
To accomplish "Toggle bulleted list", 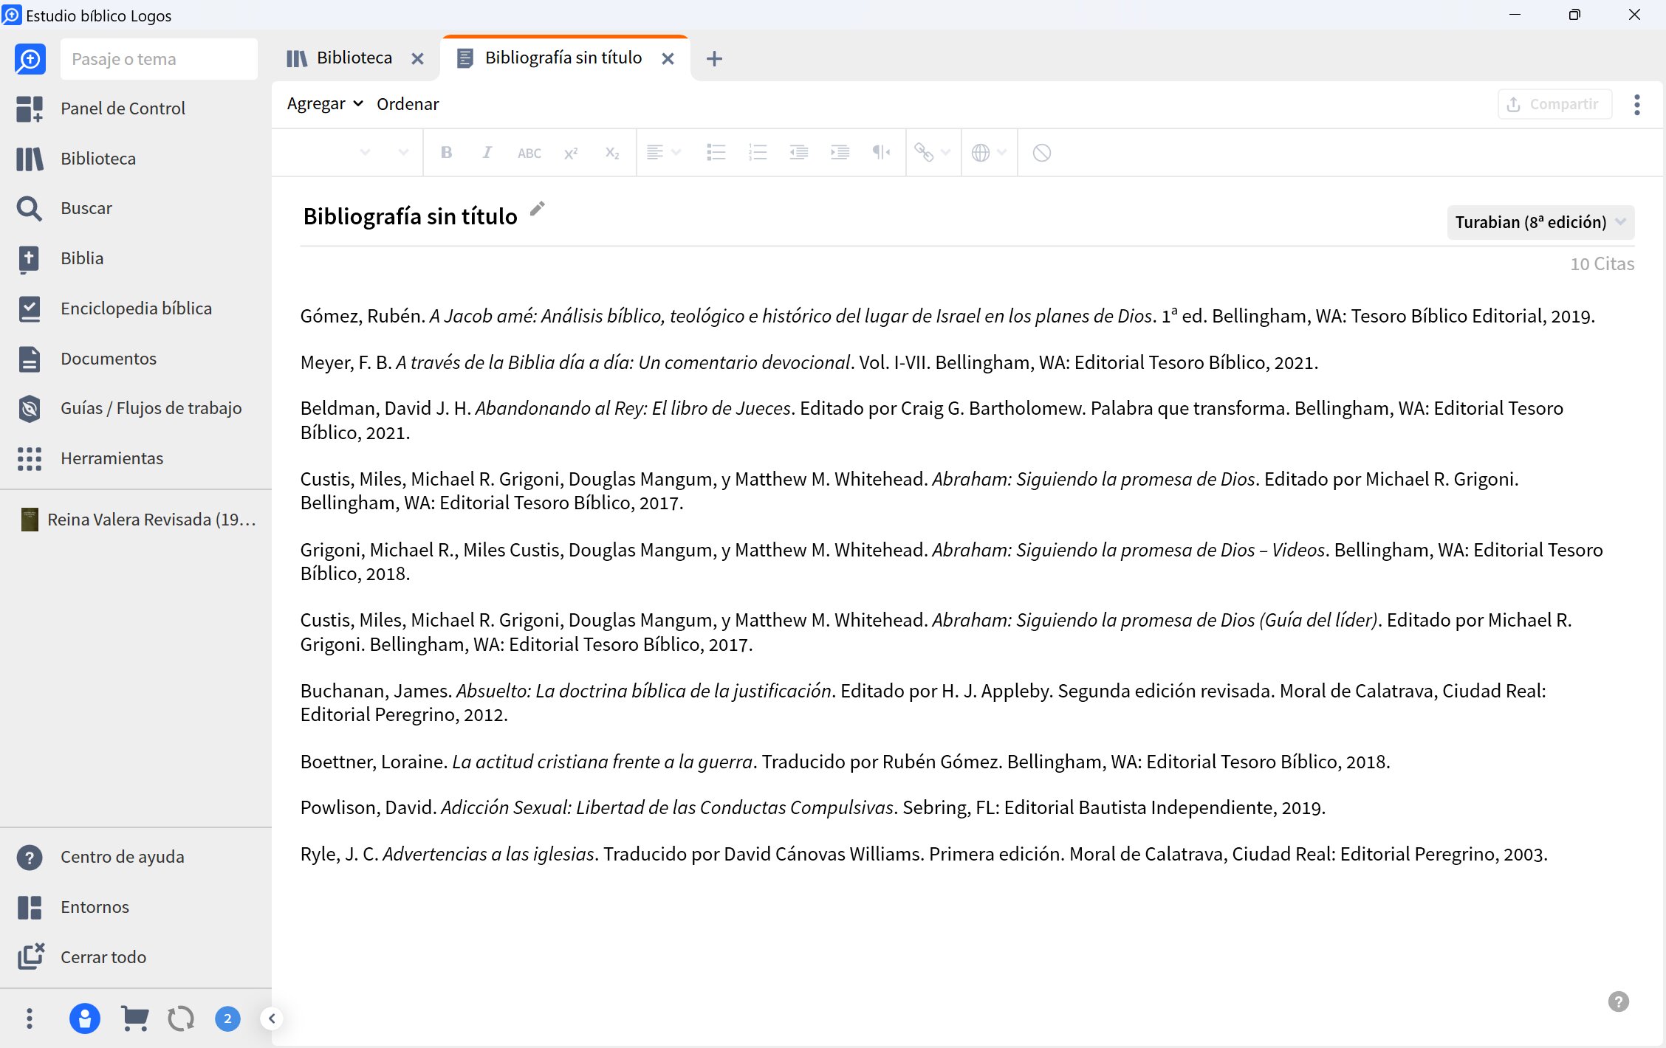I will 716,153.
